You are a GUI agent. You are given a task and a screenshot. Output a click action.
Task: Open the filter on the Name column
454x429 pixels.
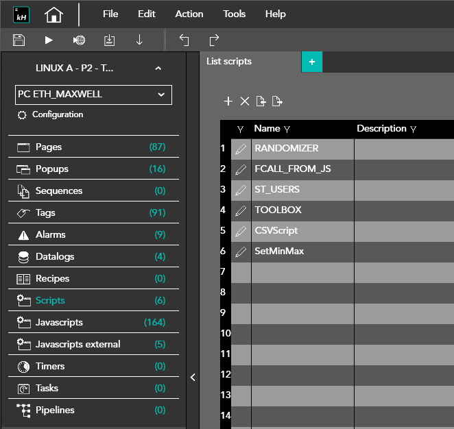pos(287,129)
